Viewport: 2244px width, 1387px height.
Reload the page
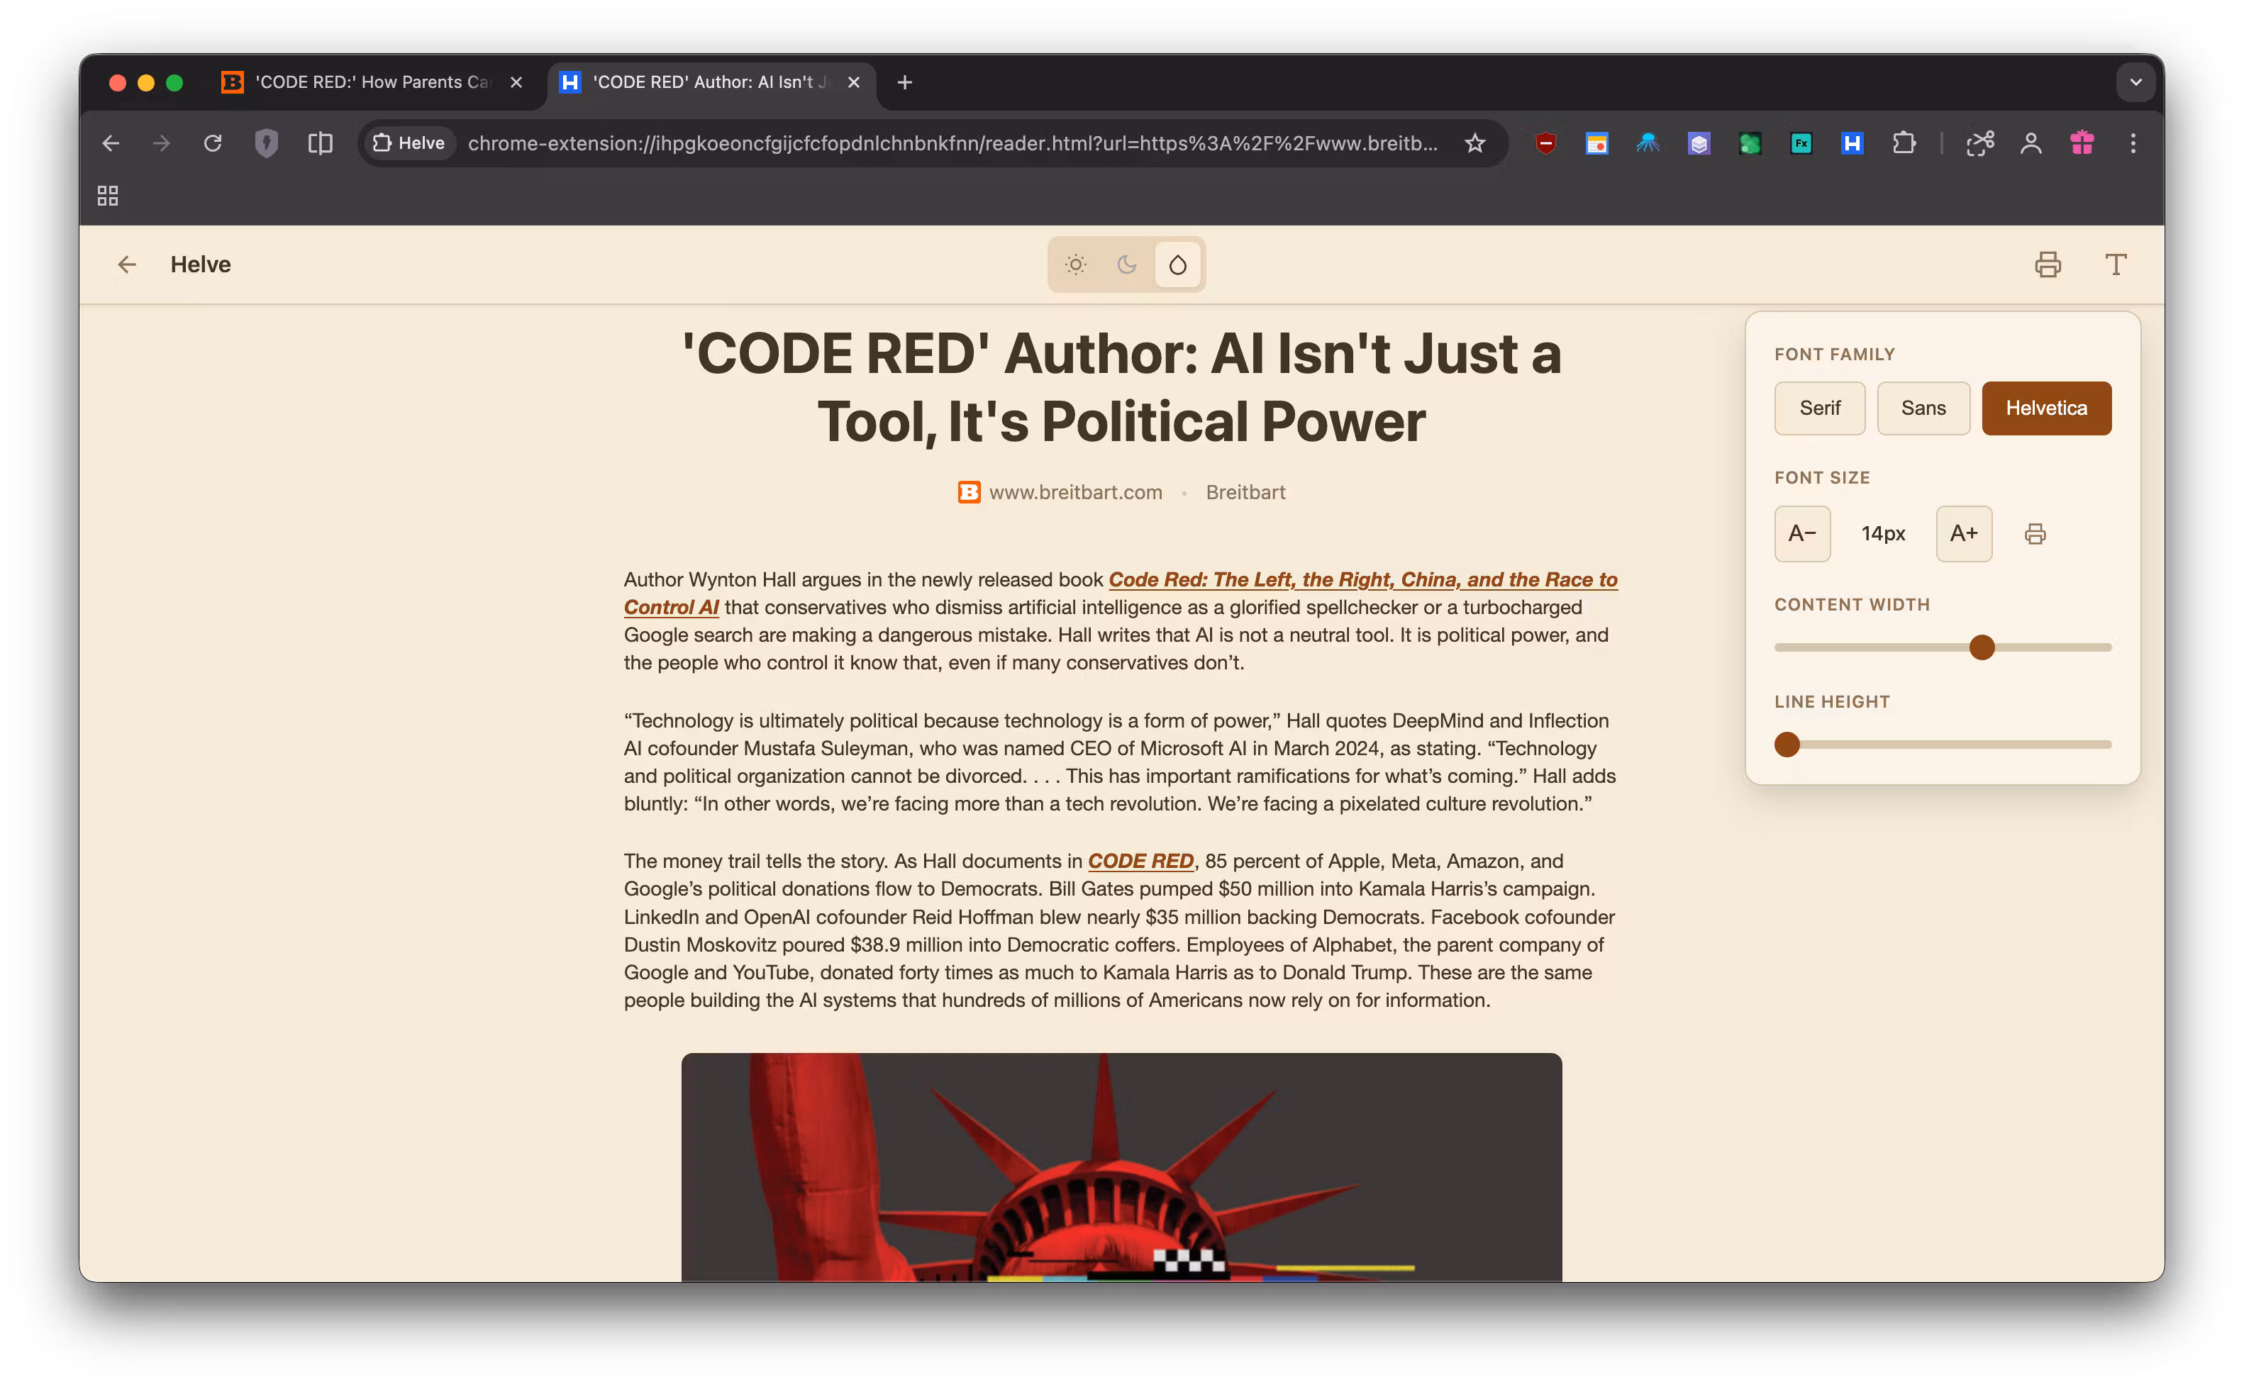click(x=213, y=143)
